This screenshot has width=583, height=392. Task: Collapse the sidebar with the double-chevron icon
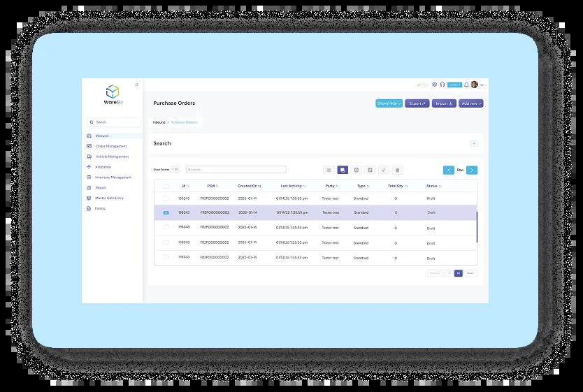coord(136,85)
